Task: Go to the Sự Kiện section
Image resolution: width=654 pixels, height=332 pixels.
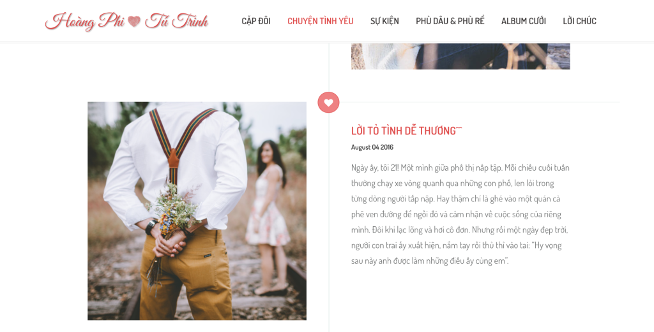Action: 384,21
